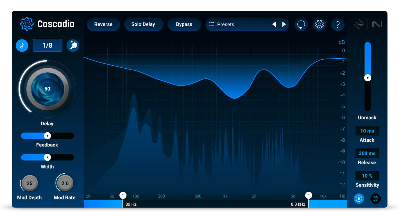Click the low-cut filter handle at 80 Hz
This screenshot has height=216, width=399.
(x=123, y=195)
